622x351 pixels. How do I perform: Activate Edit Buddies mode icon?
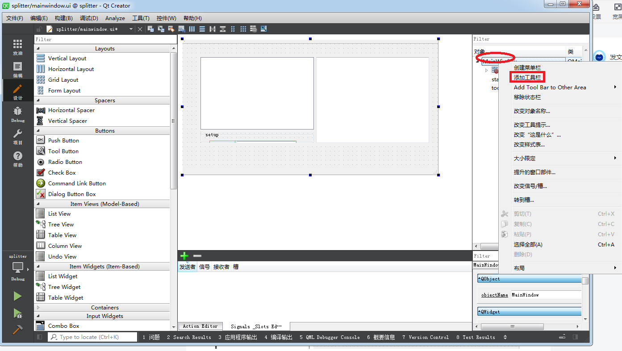pos(171,29)
